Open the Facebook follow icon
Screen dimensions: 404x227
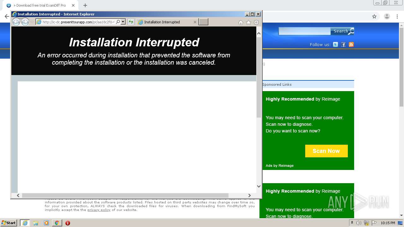point(343,44)
